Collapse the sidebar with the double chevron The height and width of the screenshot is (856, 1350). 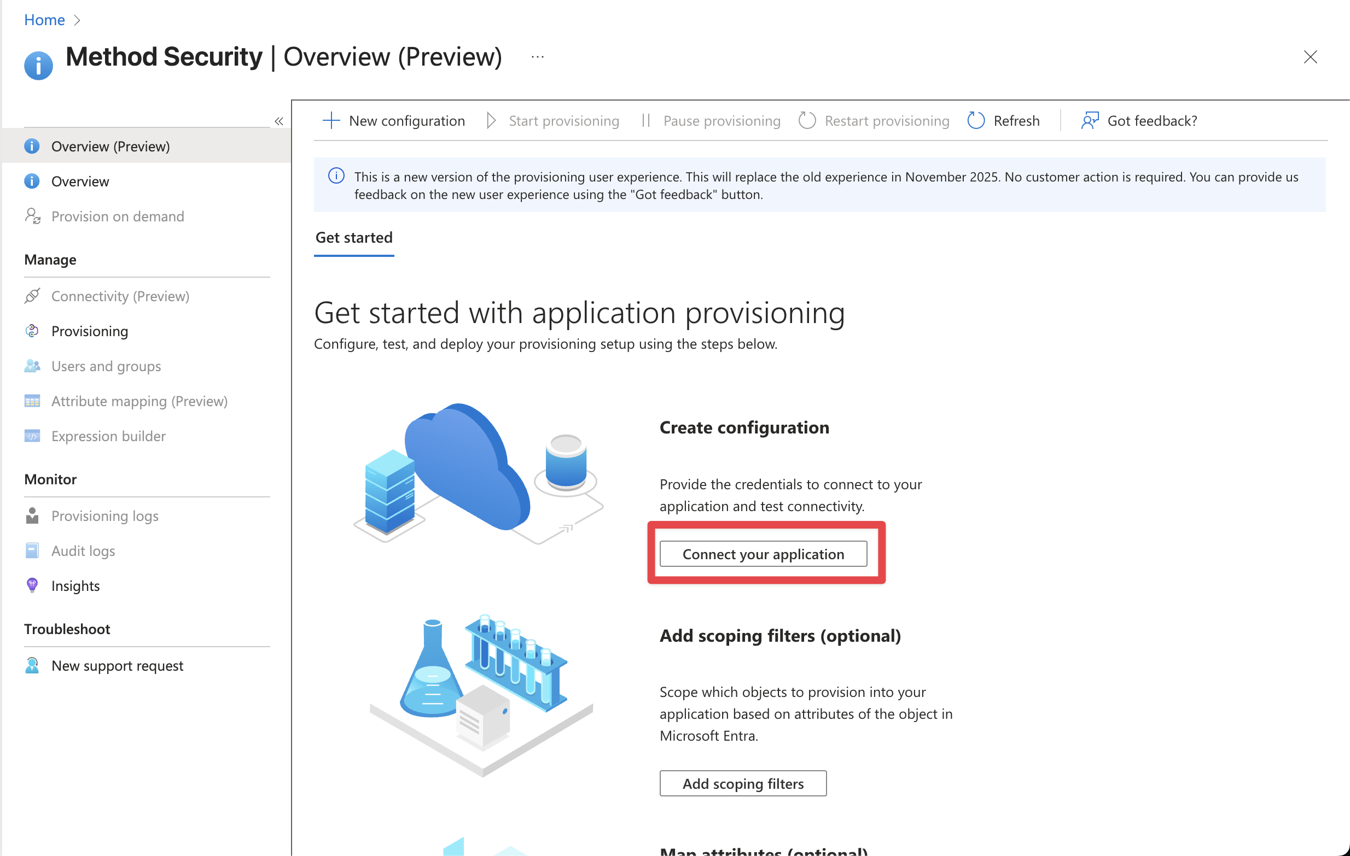(x=278, y=121)
